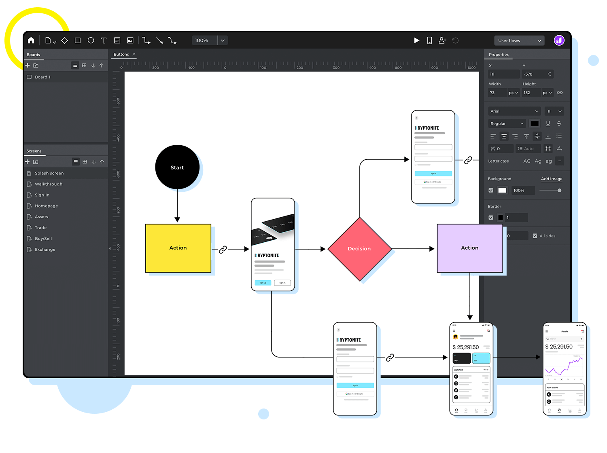This screenshot has height=453, width=607.
Task: Open the text color black swatch
Action: pos(535,123)
